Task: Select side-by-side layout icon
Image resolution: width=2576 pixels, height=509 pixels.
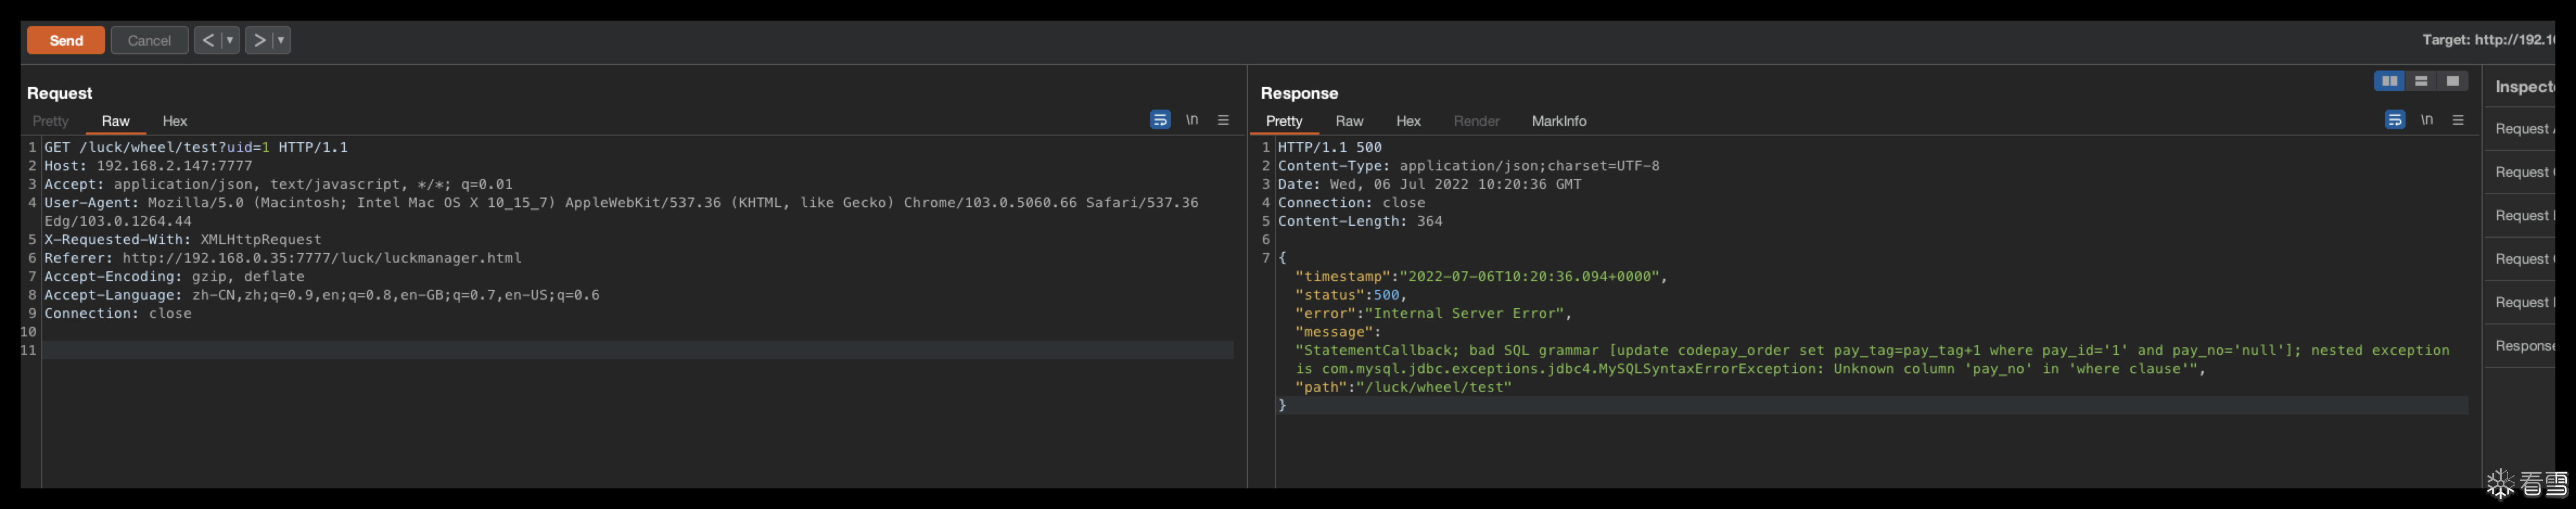Action: [2390, 81]
